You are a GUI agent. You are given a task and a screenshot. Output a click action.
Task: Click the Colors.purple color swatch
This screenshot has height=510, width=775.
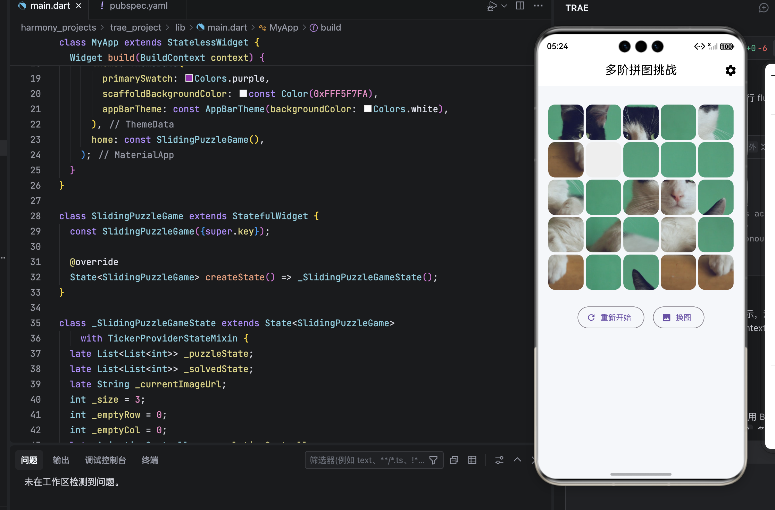[189, 78]
